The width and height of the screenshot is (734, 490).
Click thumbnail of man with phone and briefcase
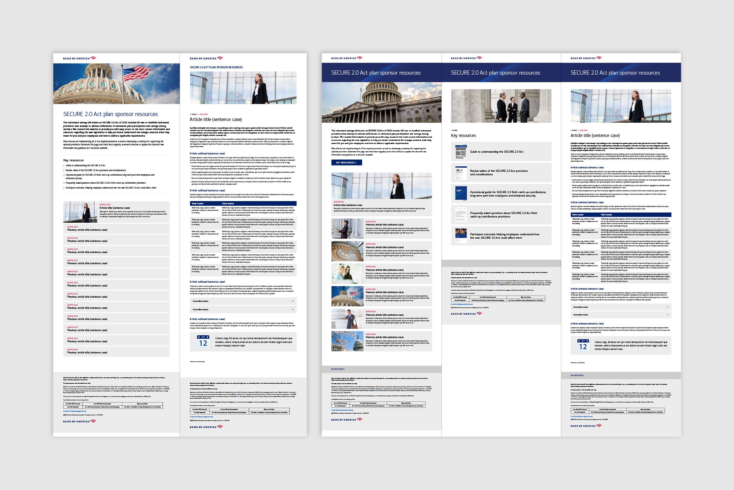point(348,319)
